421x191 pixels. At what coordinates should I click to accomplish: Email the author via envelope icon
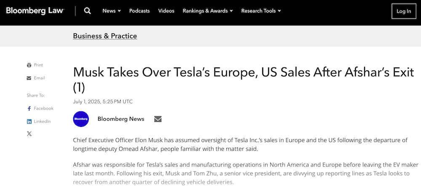click(158, 119)
